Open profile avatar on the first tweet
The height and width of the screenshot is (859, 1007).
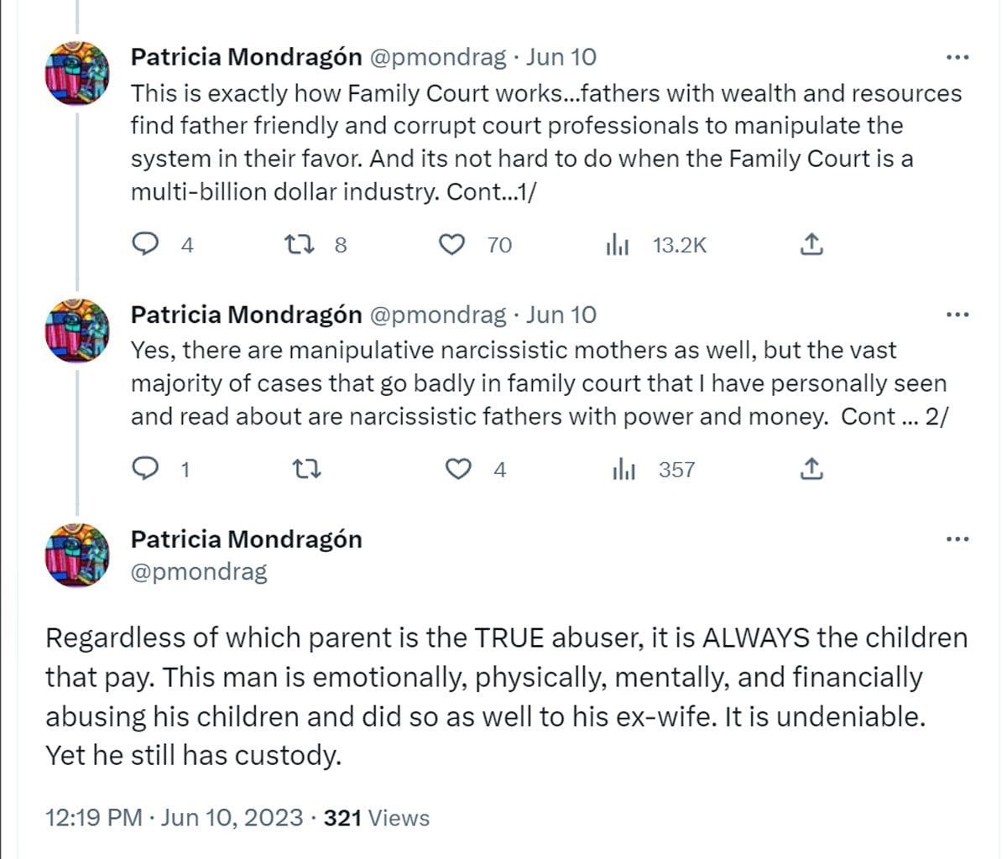77,72
